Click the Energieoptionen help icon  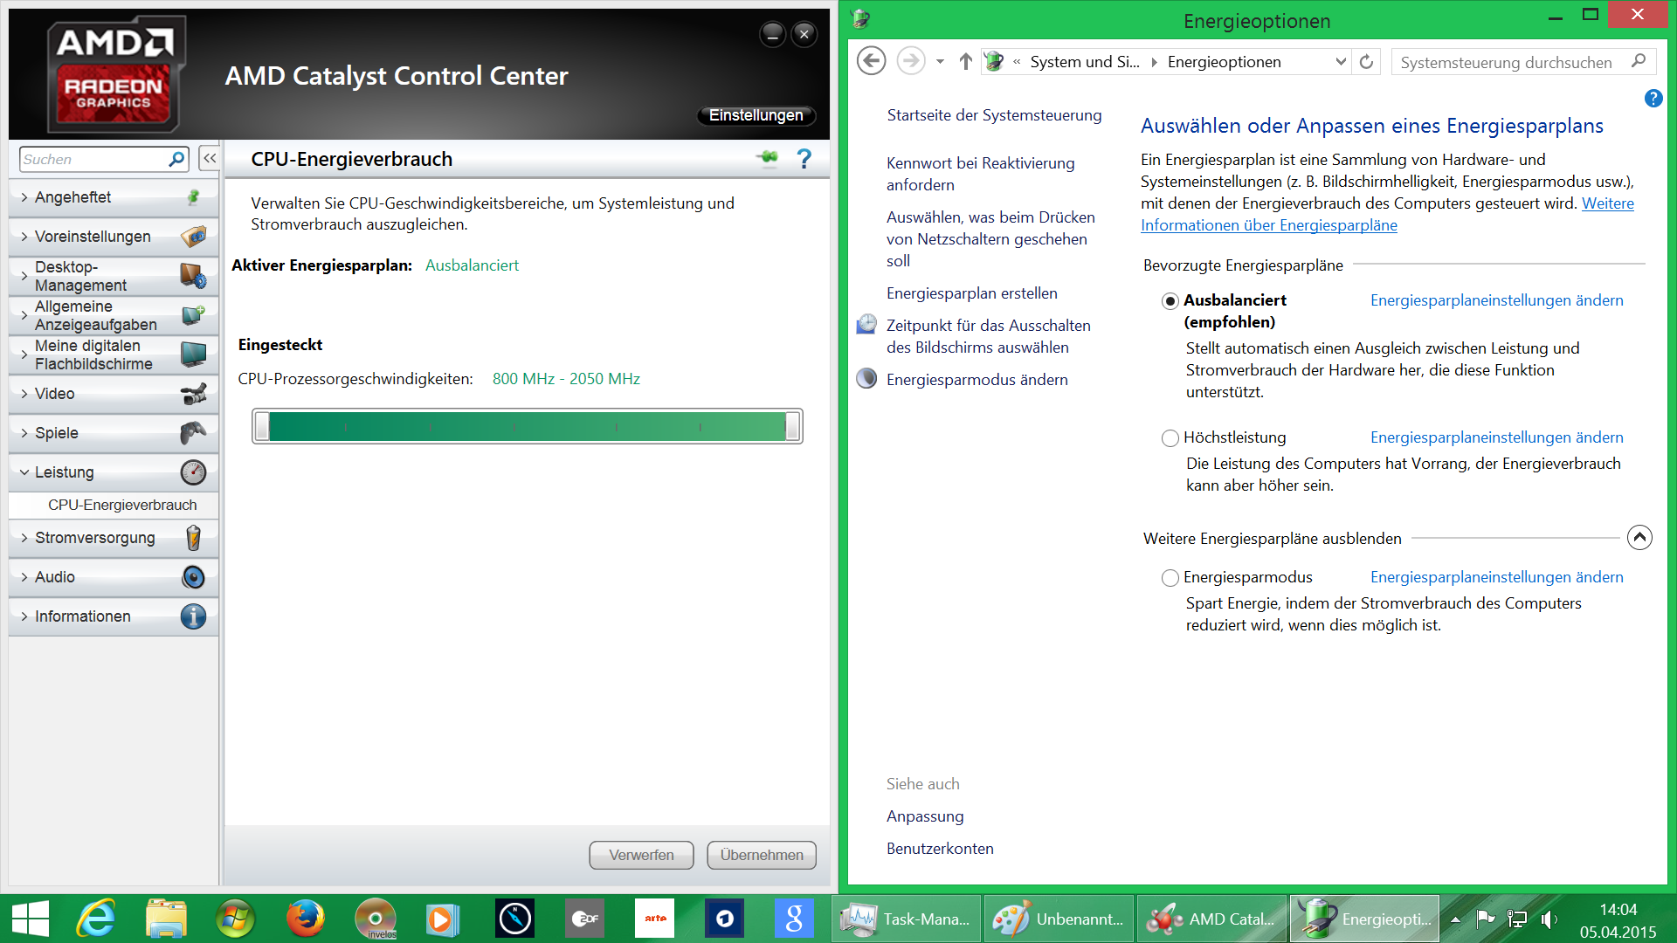(1653, 99)
